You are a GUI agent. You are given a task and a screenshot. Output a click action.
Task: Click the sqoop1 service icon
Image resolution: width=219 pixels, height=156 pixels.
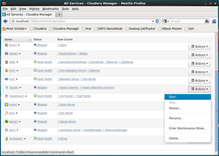point(7,122)
